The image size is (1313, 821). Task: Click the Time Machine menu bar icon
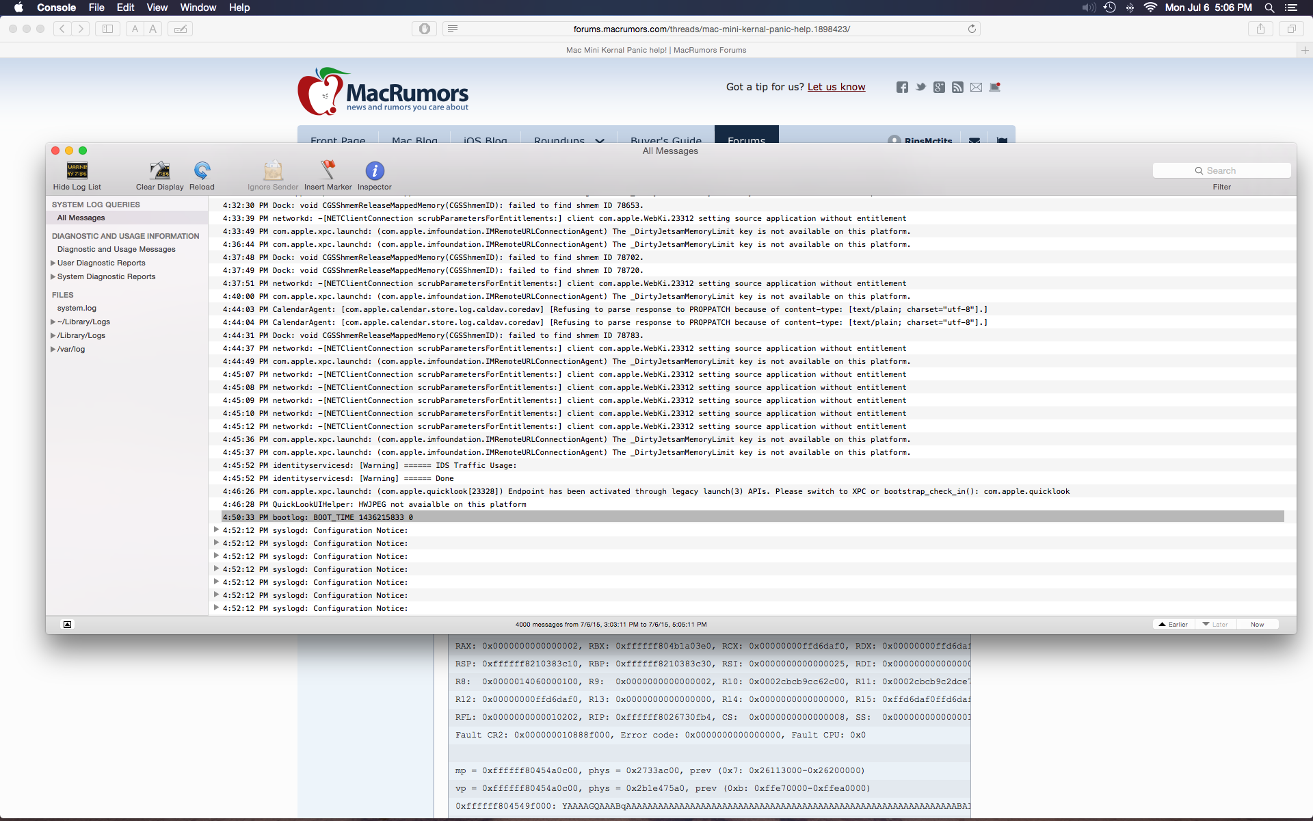coord(1110,8)
